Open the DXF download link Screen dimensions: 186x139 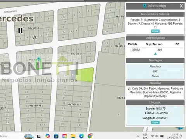(x=155, y=71)
